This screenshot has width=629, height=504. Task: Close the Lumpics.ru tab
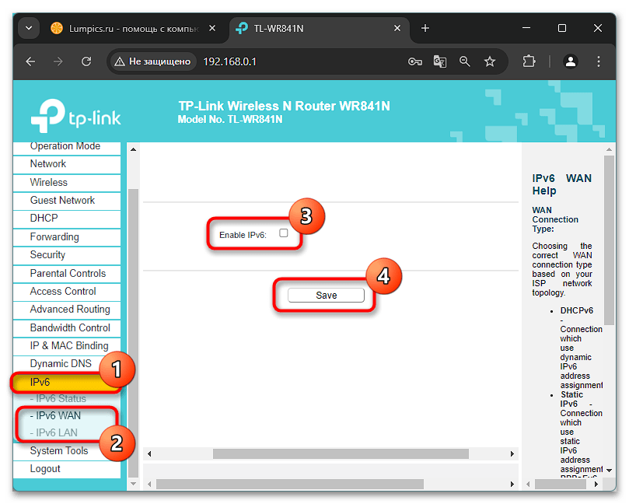coord(212,28)
